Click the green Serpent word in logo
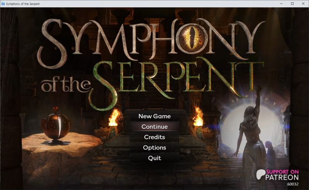 175,82
